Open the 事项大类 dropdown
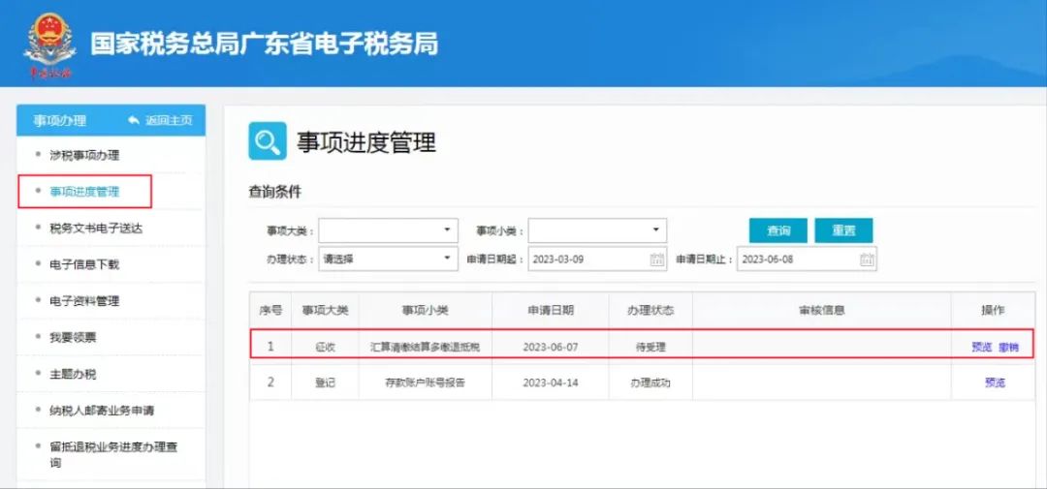This screenshot has width=1047, height=489. [388, 230]
